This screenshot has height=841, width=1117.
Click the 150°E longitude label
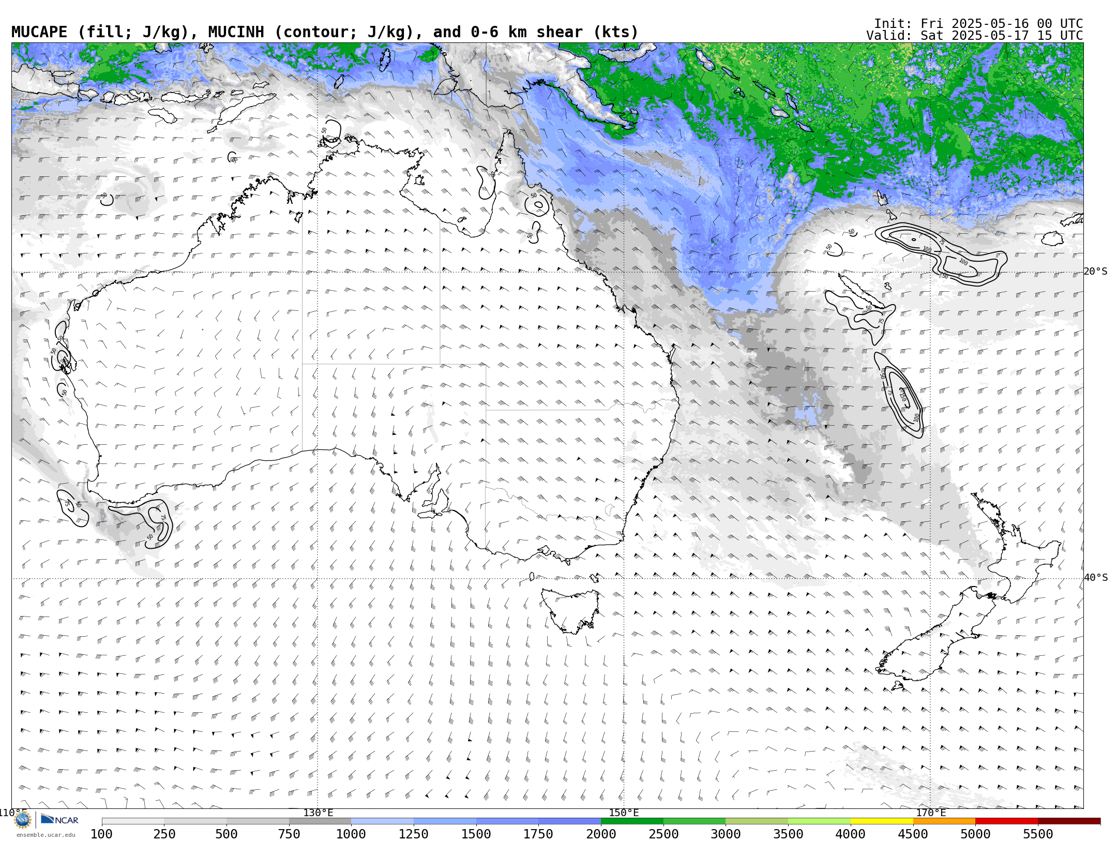click(624, 813)
